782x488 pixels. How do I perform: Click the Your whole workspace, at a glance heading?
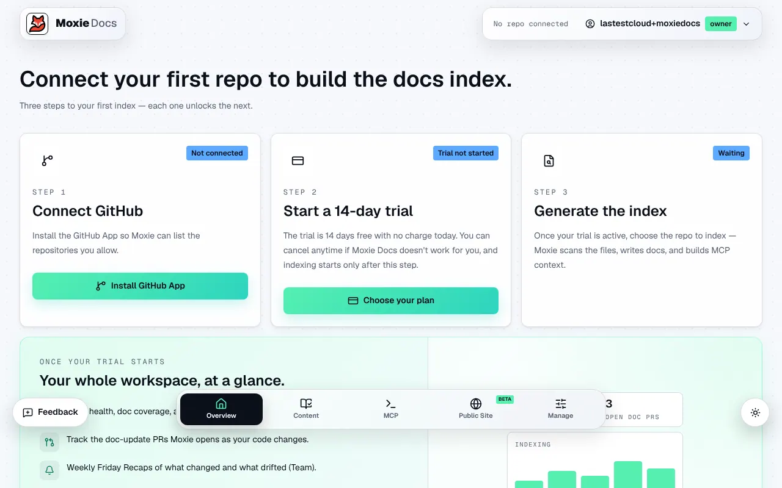(x=162, y=381)
